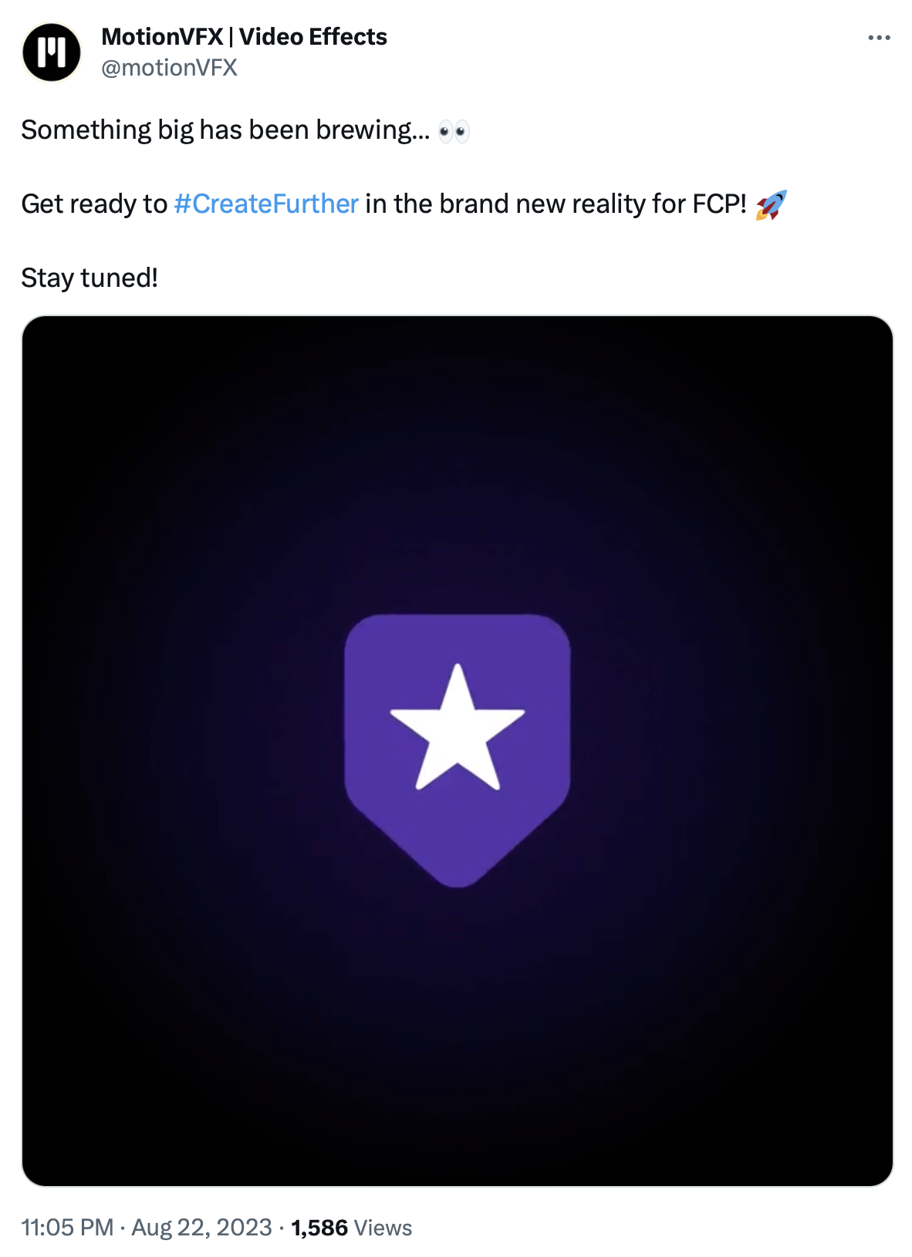Click the 11:05 PM timestamp
This screenshot has width=912, height=1257.
coord(67,1227)
